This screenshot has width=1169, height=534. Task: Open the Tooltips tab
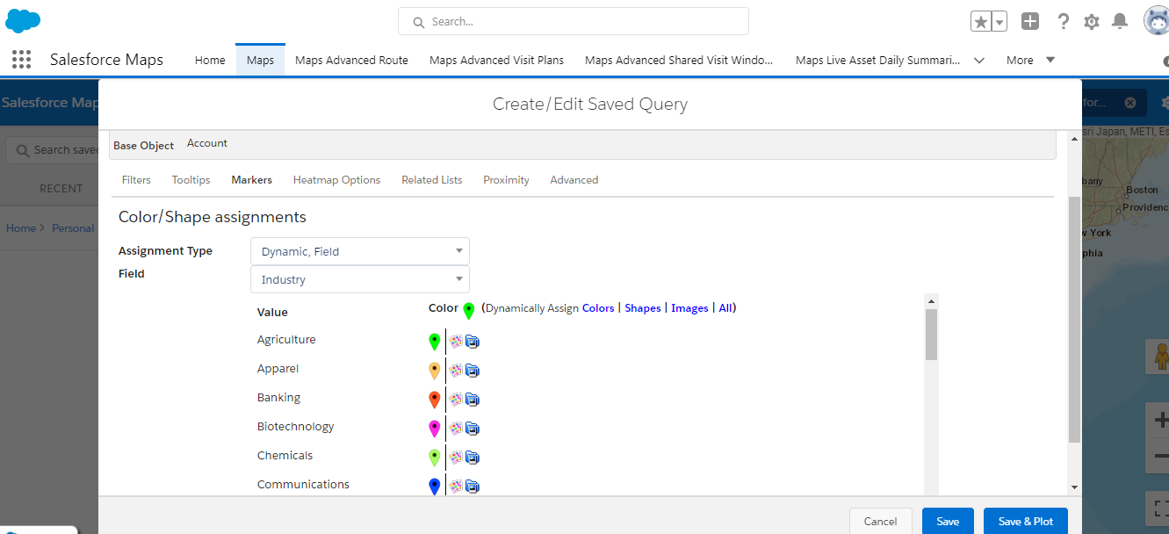(191, 179)
